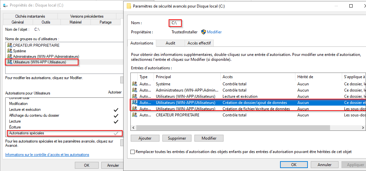Click the Accès column header

point(258,77)
